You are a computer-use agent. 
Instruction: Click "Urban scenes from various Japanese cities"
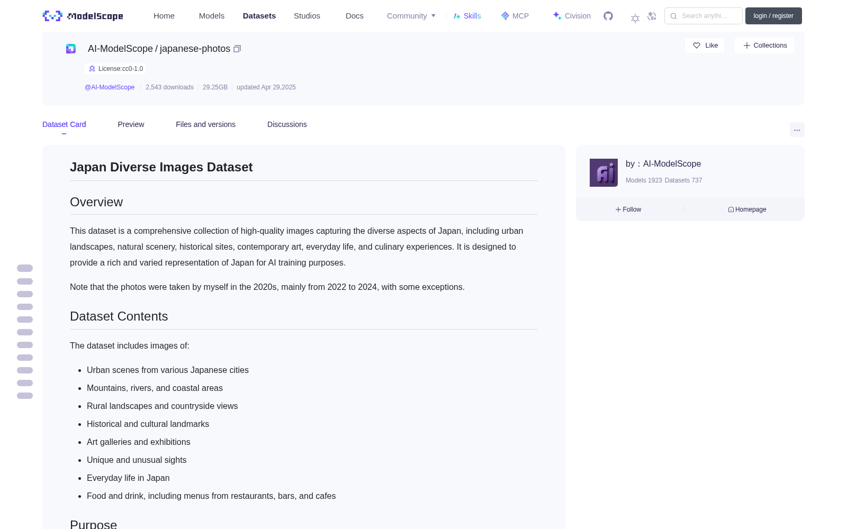168,370
